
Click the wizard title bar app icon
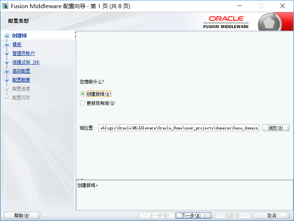click(5, 6)
